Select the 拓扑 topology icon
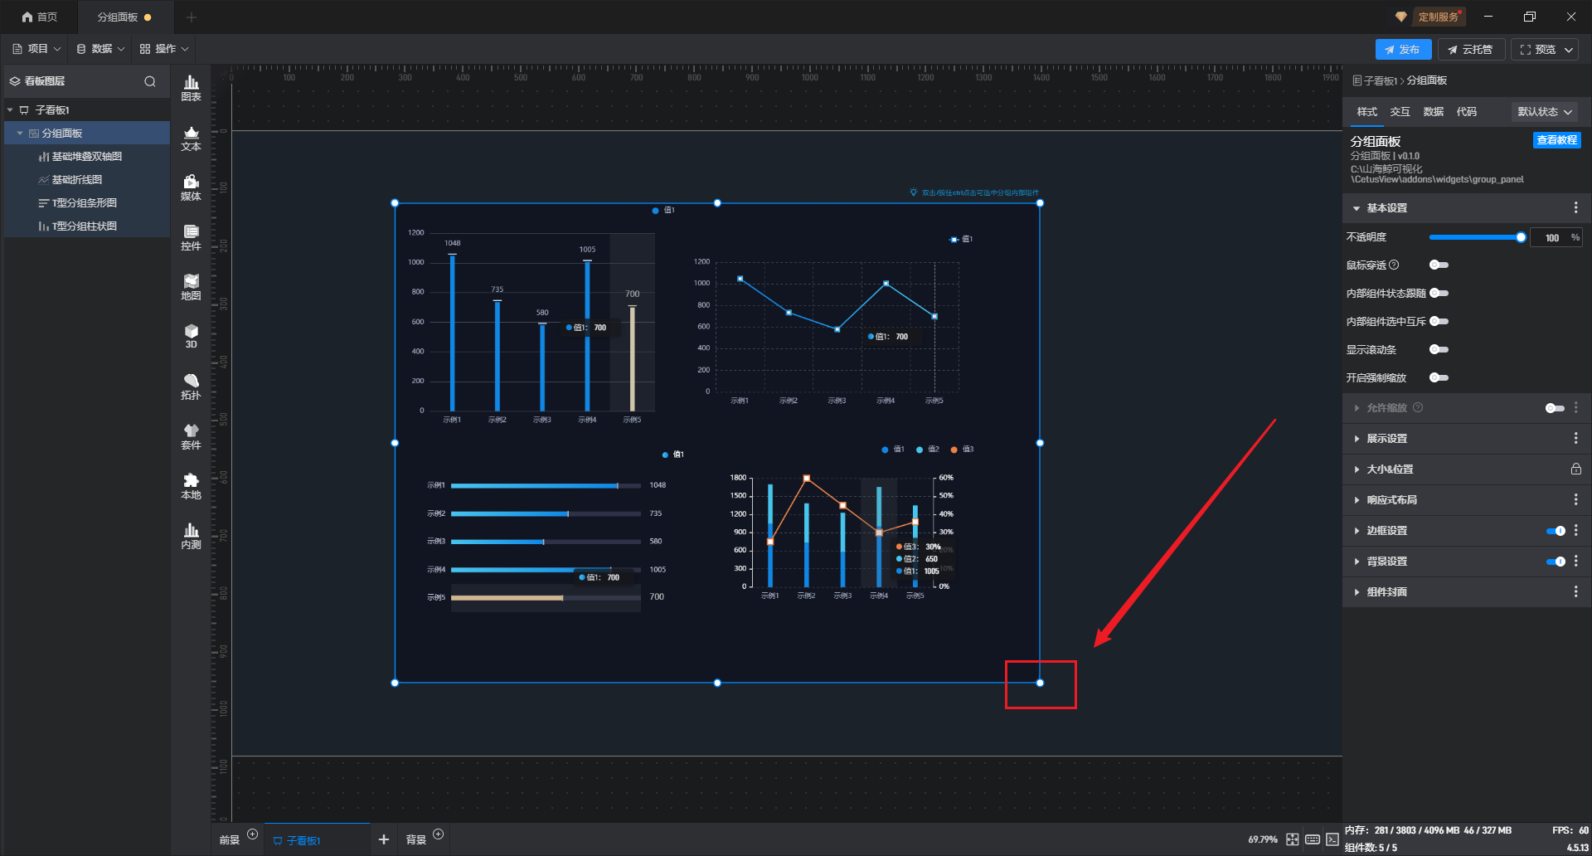Image resolution: width=1592 pixels, height=856 pixels. tap(191, 387)
